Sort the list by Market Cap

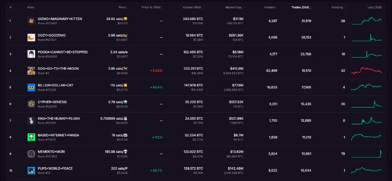235,8
